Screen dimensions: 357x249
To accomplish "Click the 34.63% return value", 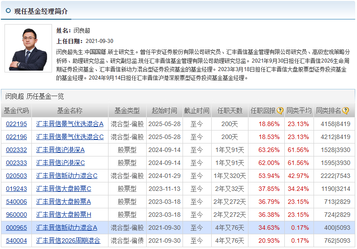I will pos(269,228).
